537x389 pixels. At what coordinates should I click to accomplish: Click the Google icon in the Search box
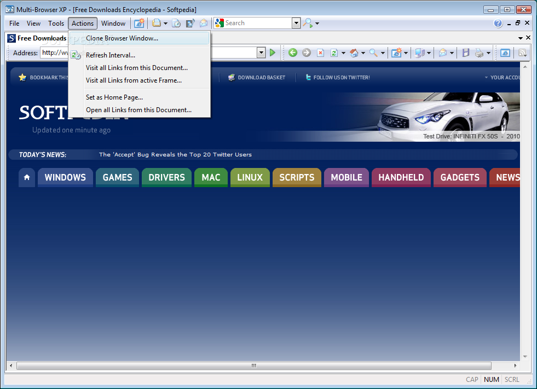pyautogui.click(x=220, y=24)
